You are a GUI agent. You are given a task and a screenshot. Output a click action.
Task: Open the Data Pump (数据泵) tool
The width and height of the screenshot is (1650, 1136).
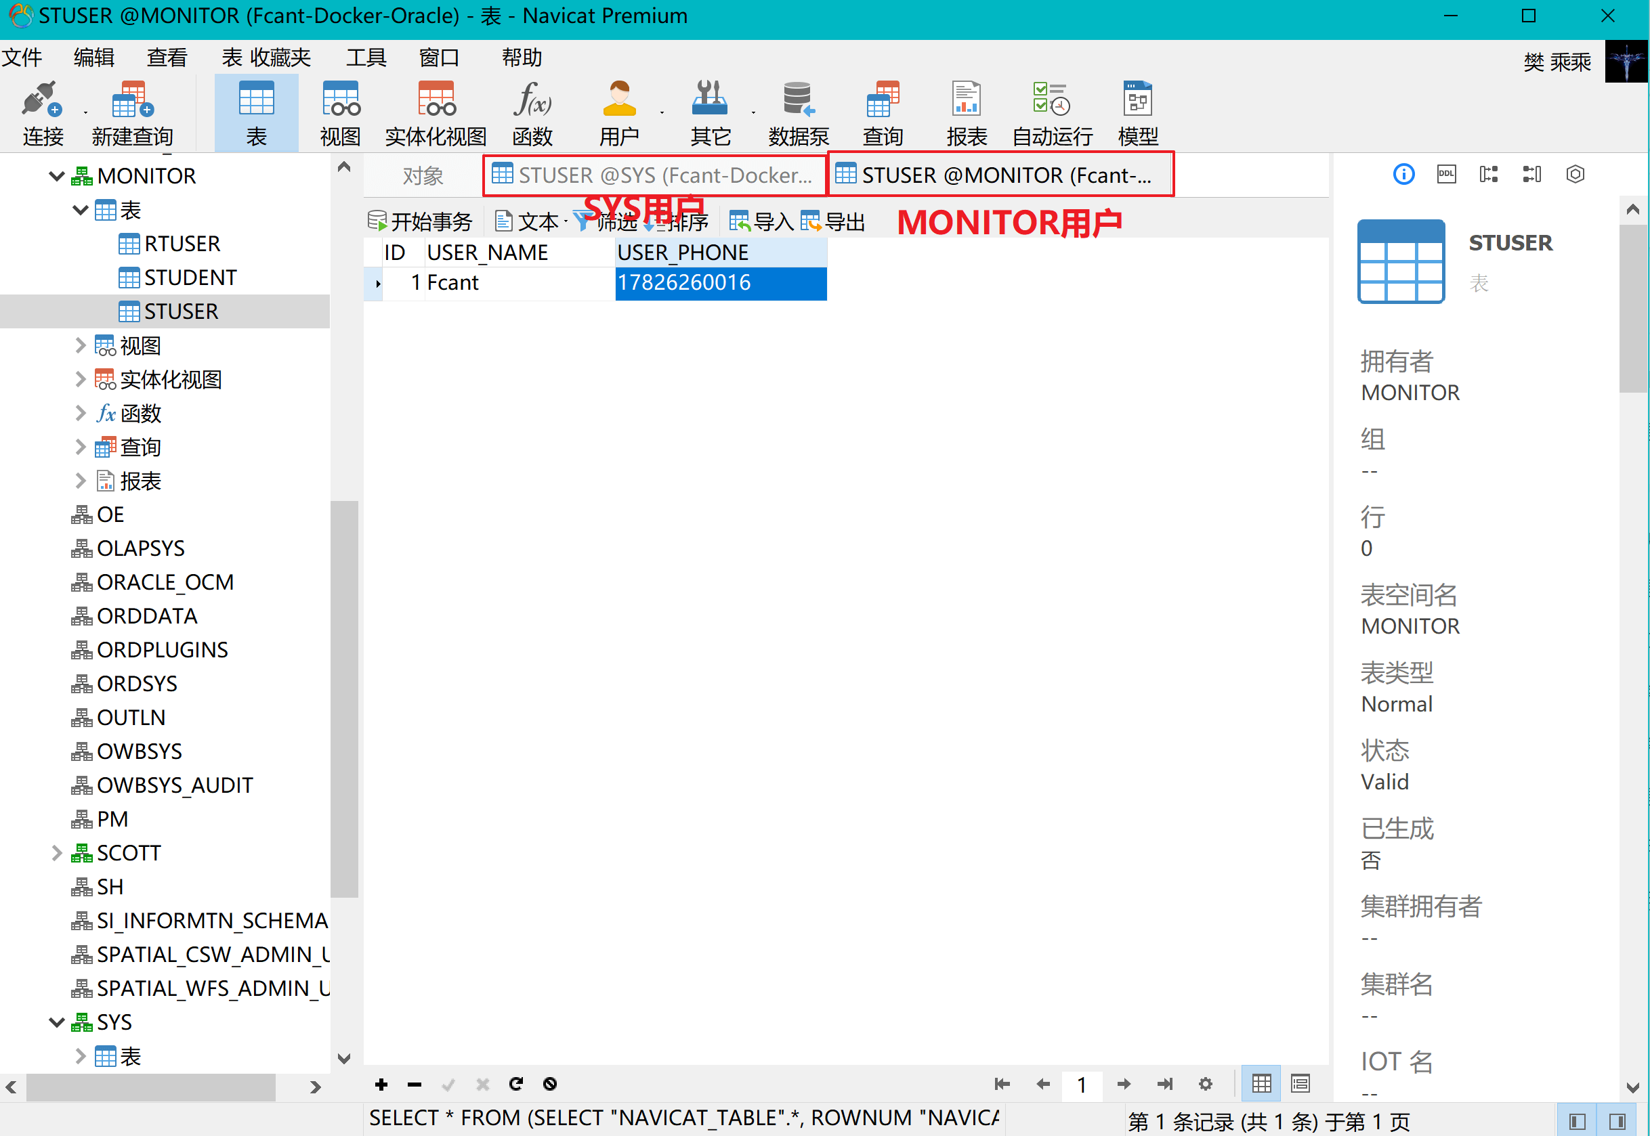click(798, 114)
